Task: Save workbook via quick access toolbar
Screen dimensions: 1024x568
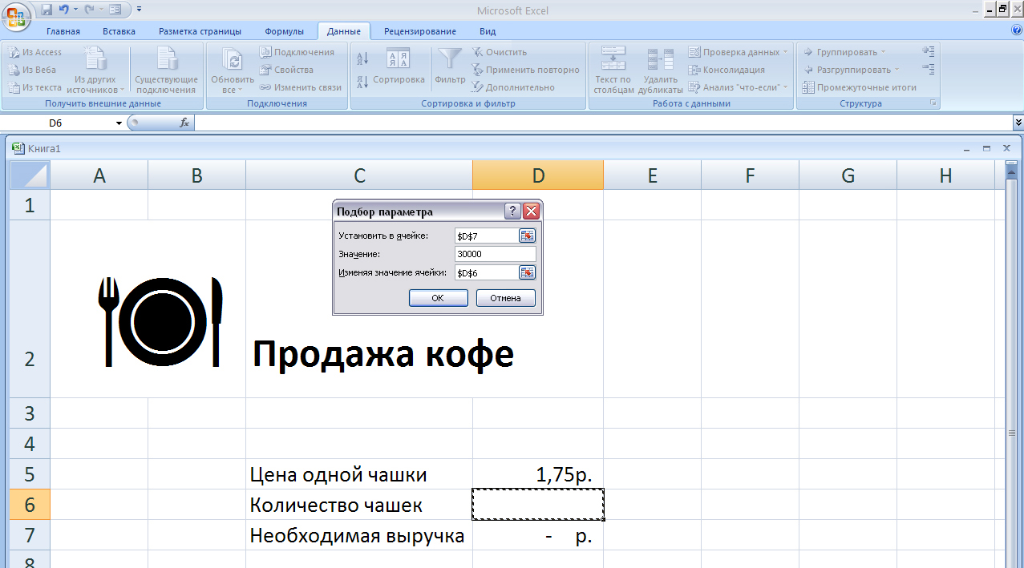Action: 47,10
